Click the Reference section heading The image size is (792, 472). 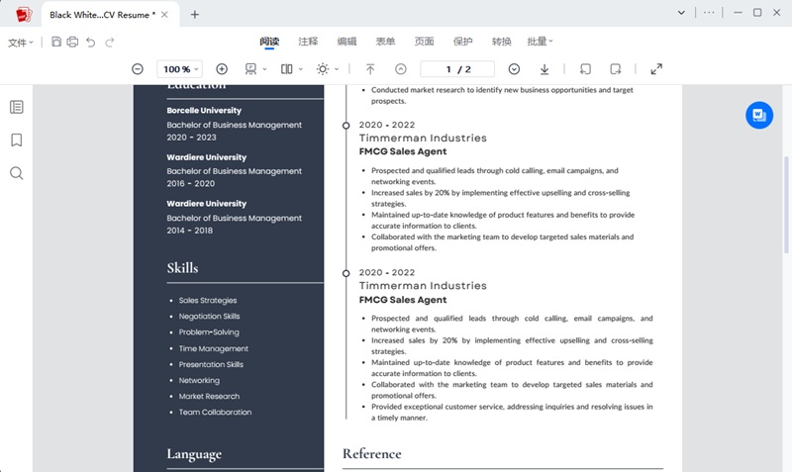click(x=372, y=454)
